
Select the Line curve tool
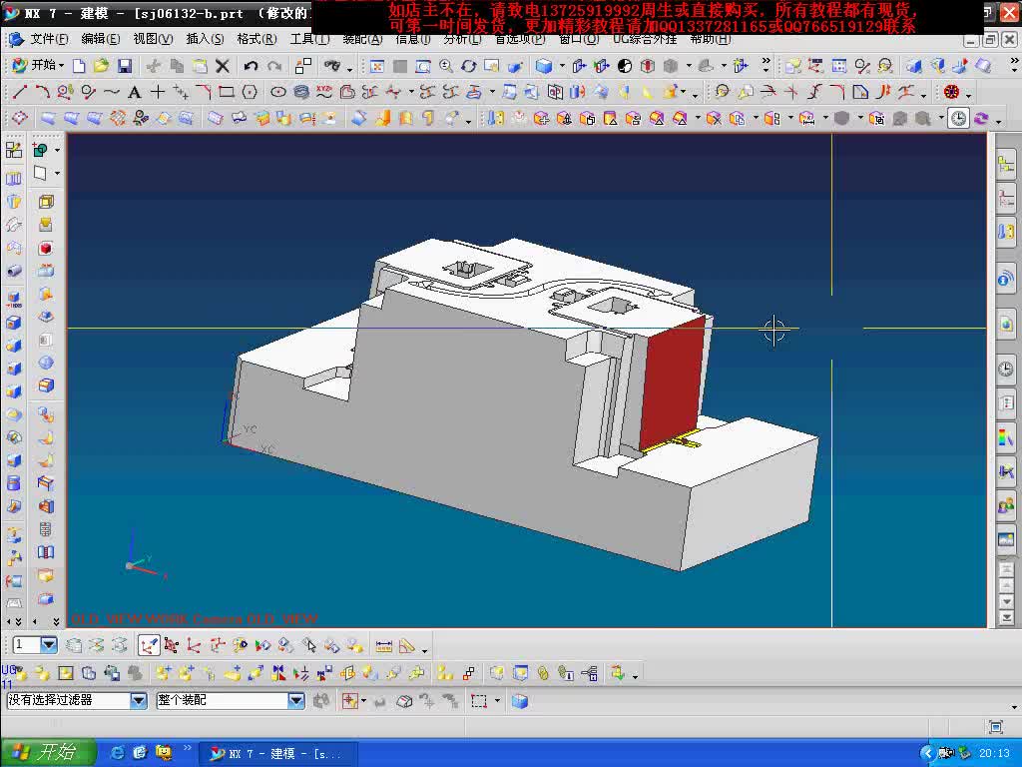pyautogui.click(x=20, y=92)
